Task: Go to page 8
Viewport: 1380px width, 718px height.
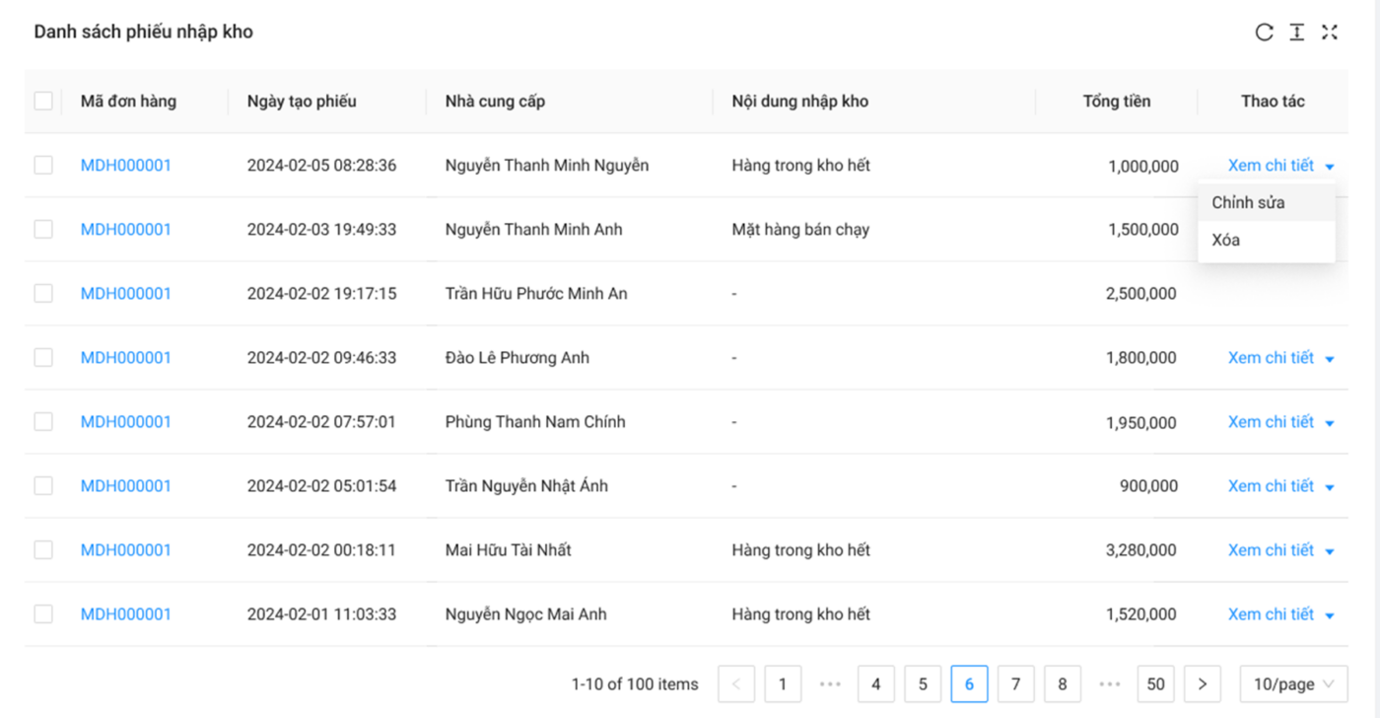Action: click(1063, 683)
